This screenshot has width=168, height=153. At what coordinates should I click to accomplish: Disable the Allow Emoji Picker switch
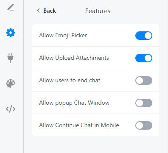pos(144,36)
